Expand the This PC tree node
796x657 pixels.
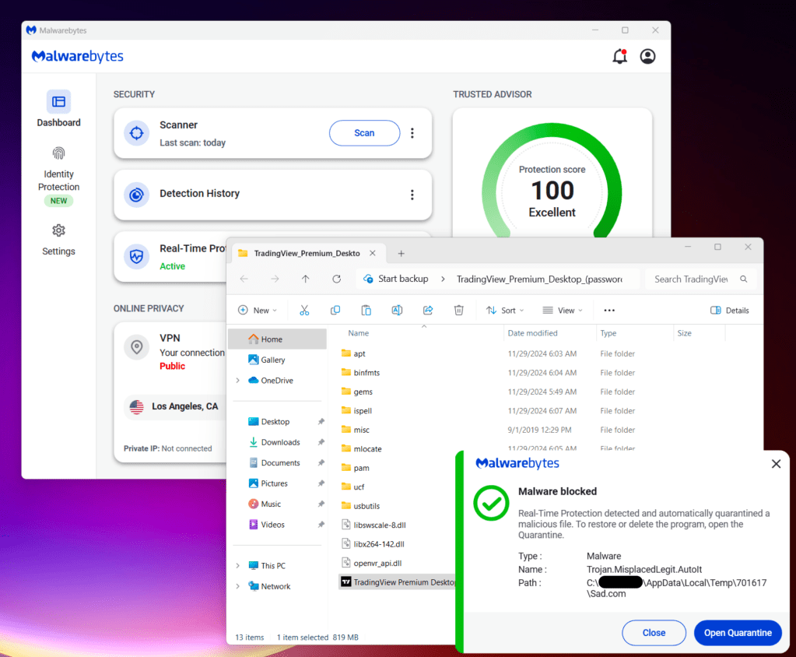click(x=237, y=566)
